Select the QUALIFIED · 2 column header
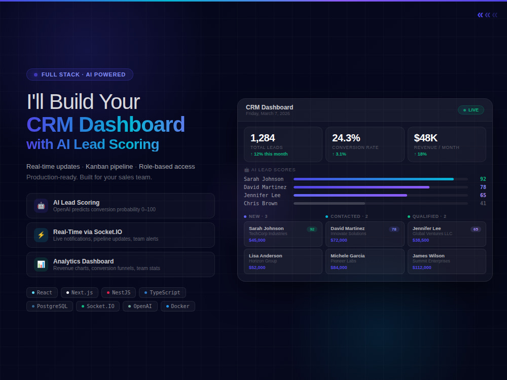The height and width of the screenshot is (380, 507). coord(427,216)
